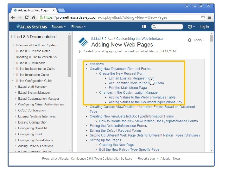Go to browser home page icon
The width and height of the screenshot is (228, 171).
34,17
